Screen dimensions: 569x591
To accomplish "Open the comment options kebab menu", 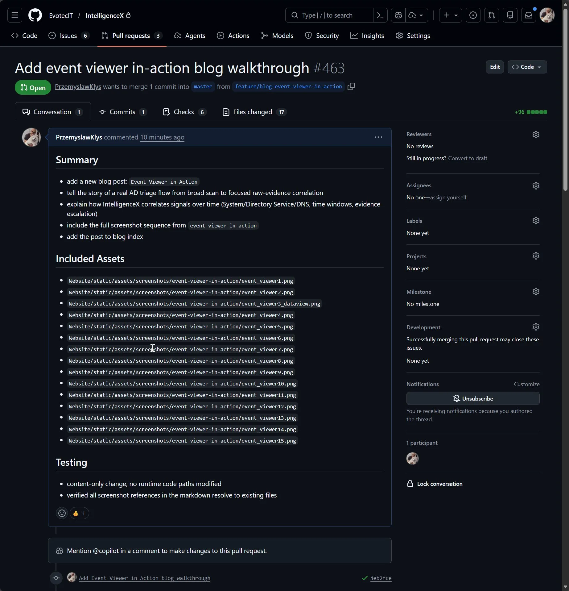I will click(378, 137).
